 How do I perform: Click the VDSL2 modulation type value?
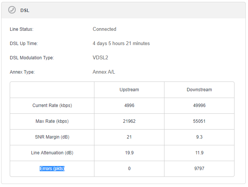100,58
